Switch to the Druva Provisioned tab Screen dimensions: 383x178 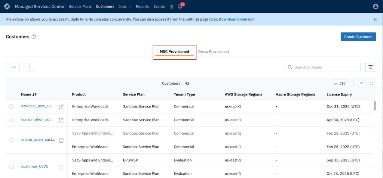[x=214, y=52]
